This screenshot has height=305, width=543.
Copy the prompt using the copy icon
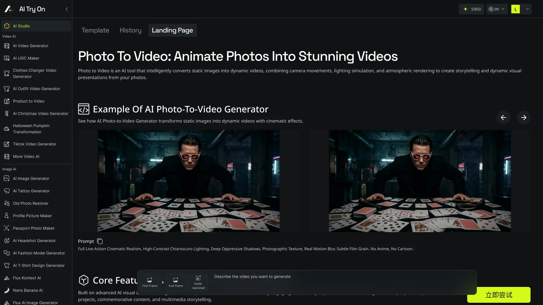100,241
